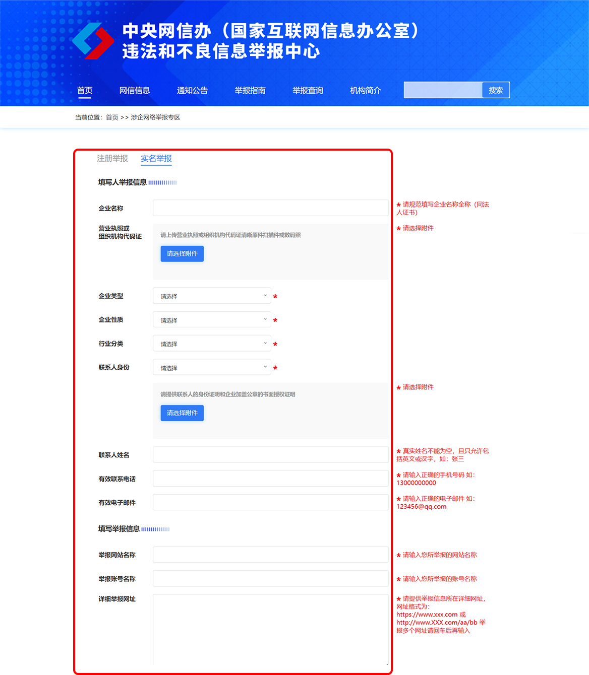This screenshot has height=675, width=589.
Task: Click the 详细举报网址 text area
Action: tap(271, 630)
